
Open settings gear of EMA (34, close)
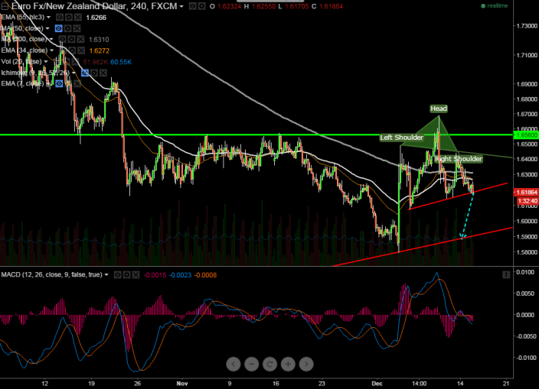(72, 50)
